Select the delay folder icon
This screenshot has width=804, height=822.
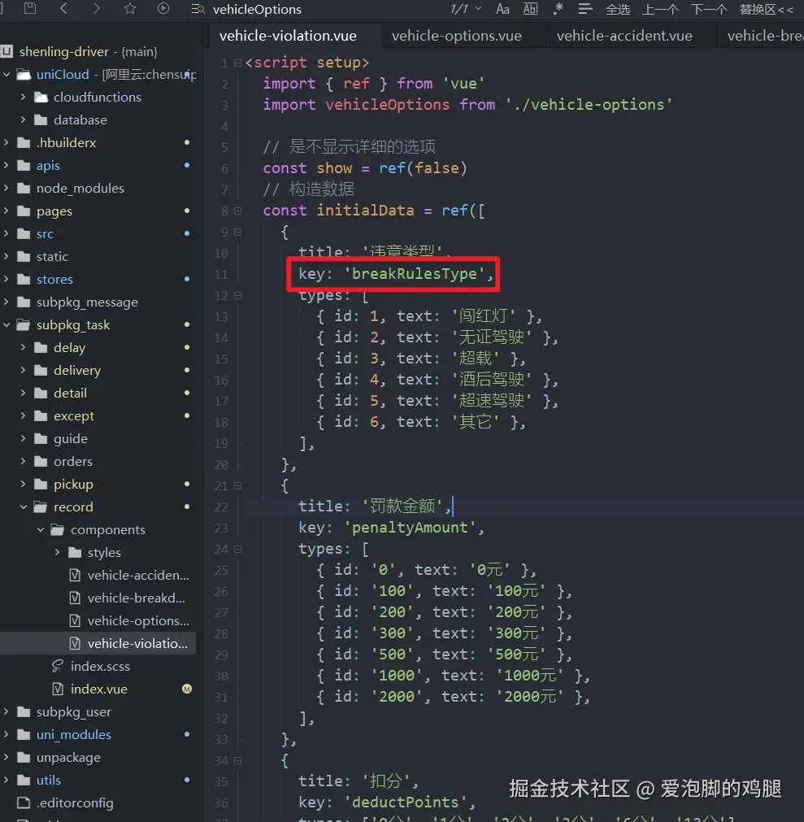[x=41, y=347]
